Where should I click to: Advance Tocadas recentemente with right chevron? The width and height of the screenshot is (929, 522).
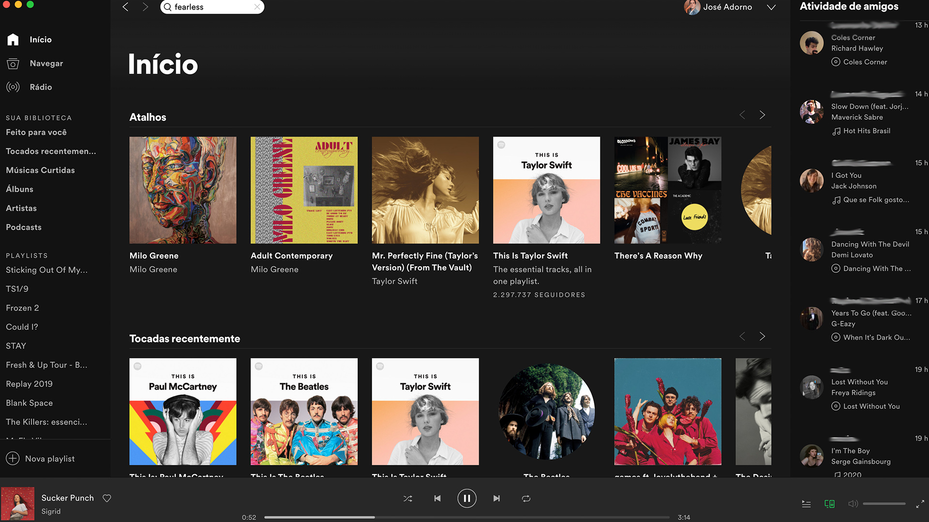pyautogui.click(x=762, y=336)
